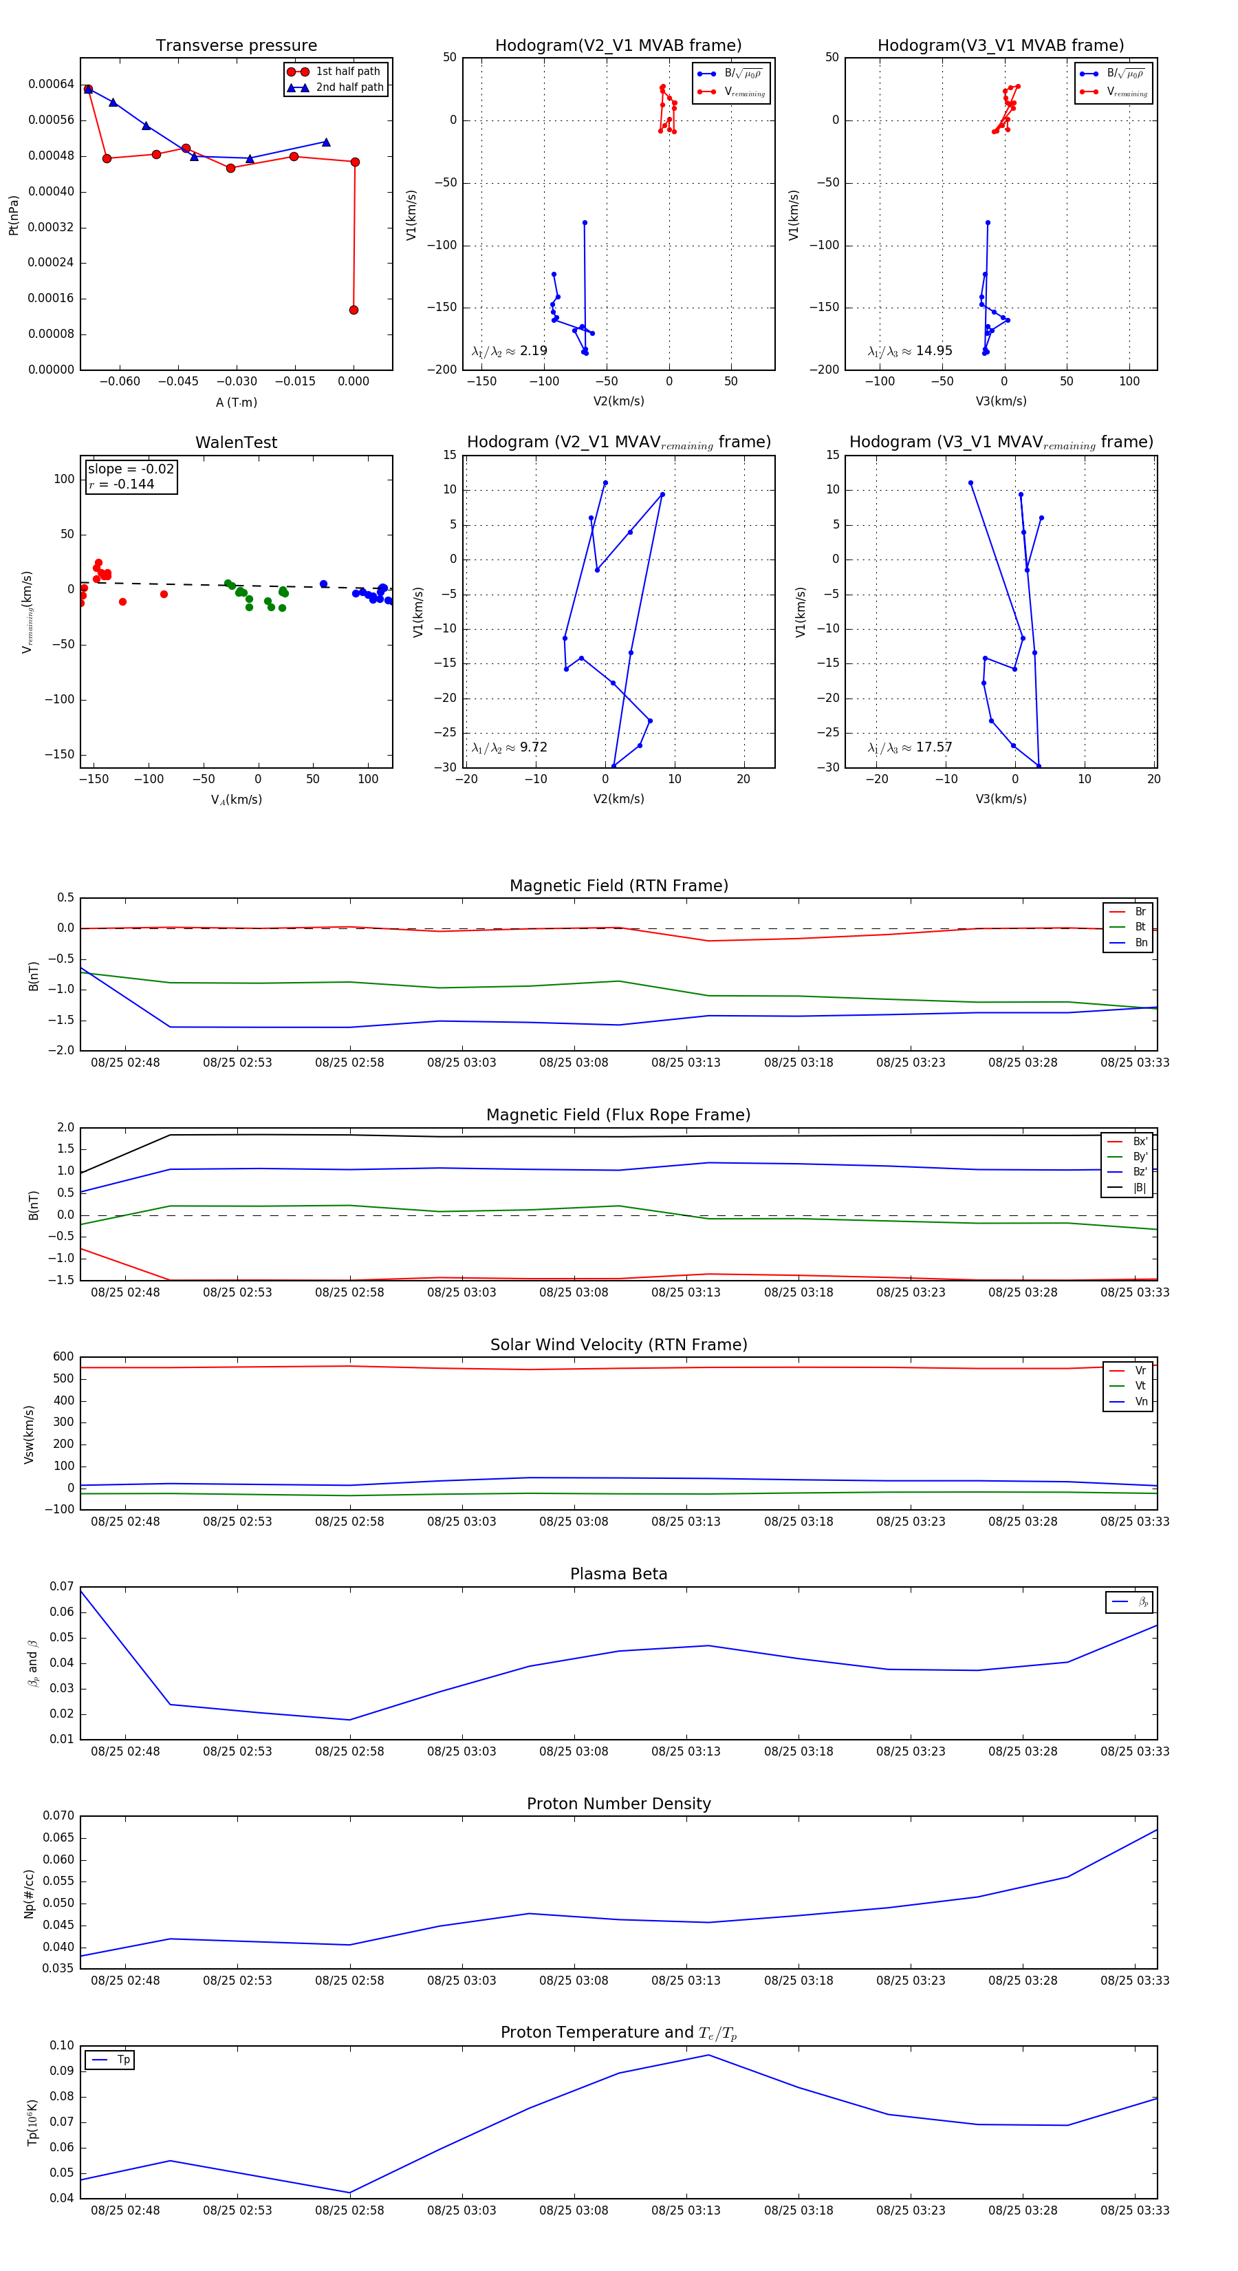Image resolution: width=1238 pixels, height=2271 pixels.
Task: Click the 'Pt(nPa)' y-axis label
Action: [13, 215]
